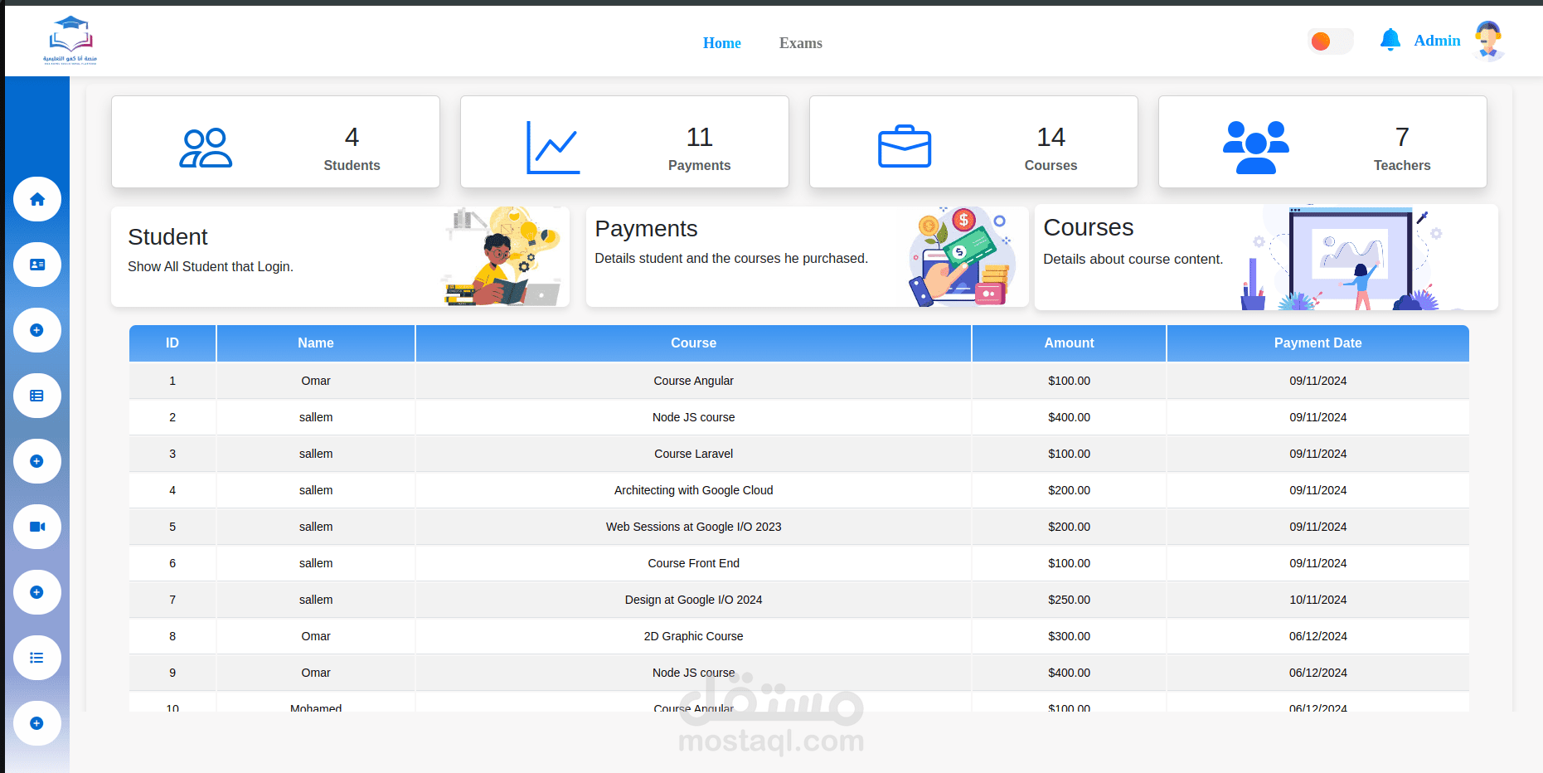Click the ID cell 7
This screenshot has width=1543, height=773.
click(x=172, y=600)
